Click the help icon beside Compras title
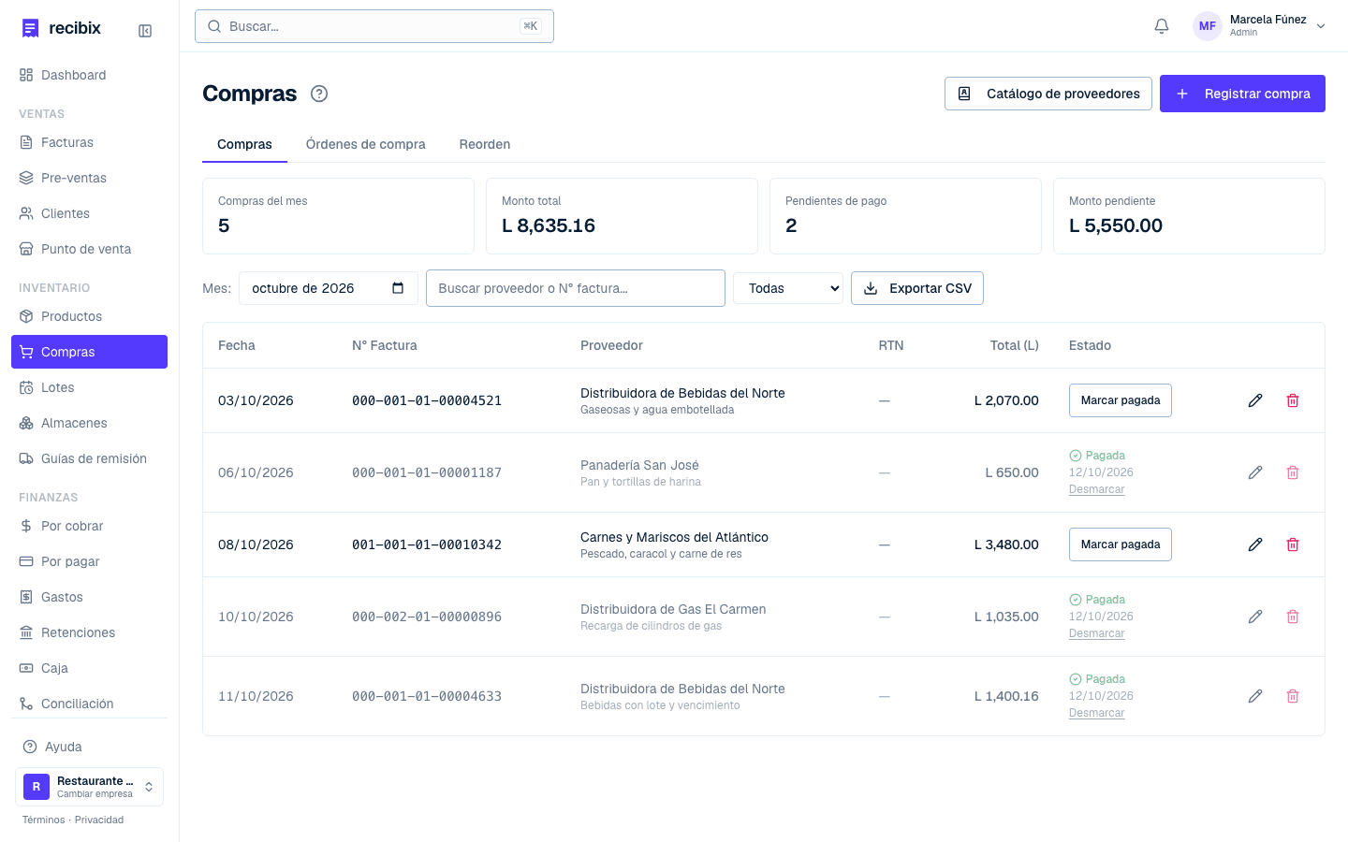 coord(319,94)
